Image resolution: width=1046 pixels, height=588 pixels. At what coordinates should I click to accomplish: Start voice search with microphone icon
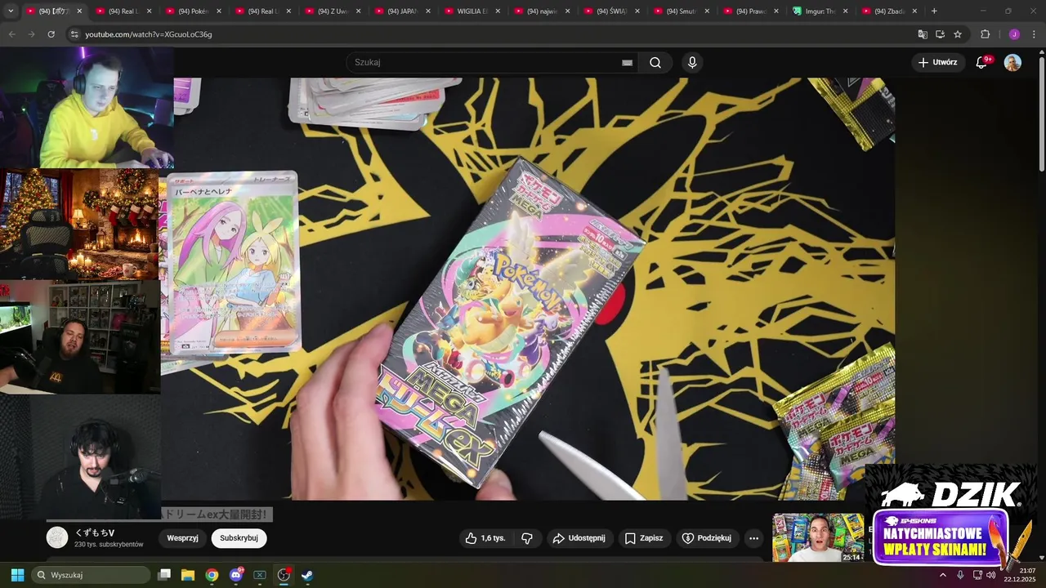(x=692, y=62)
